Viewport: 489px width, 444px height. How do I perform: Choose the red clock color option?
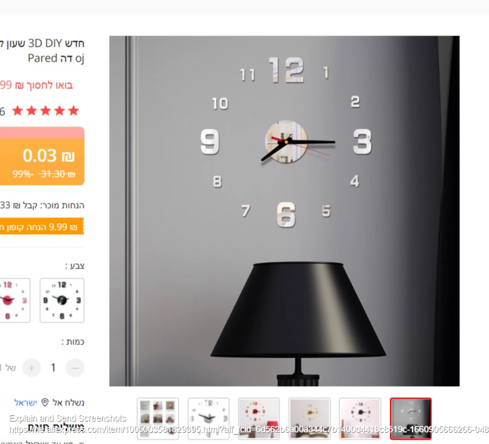pos(14,300)
